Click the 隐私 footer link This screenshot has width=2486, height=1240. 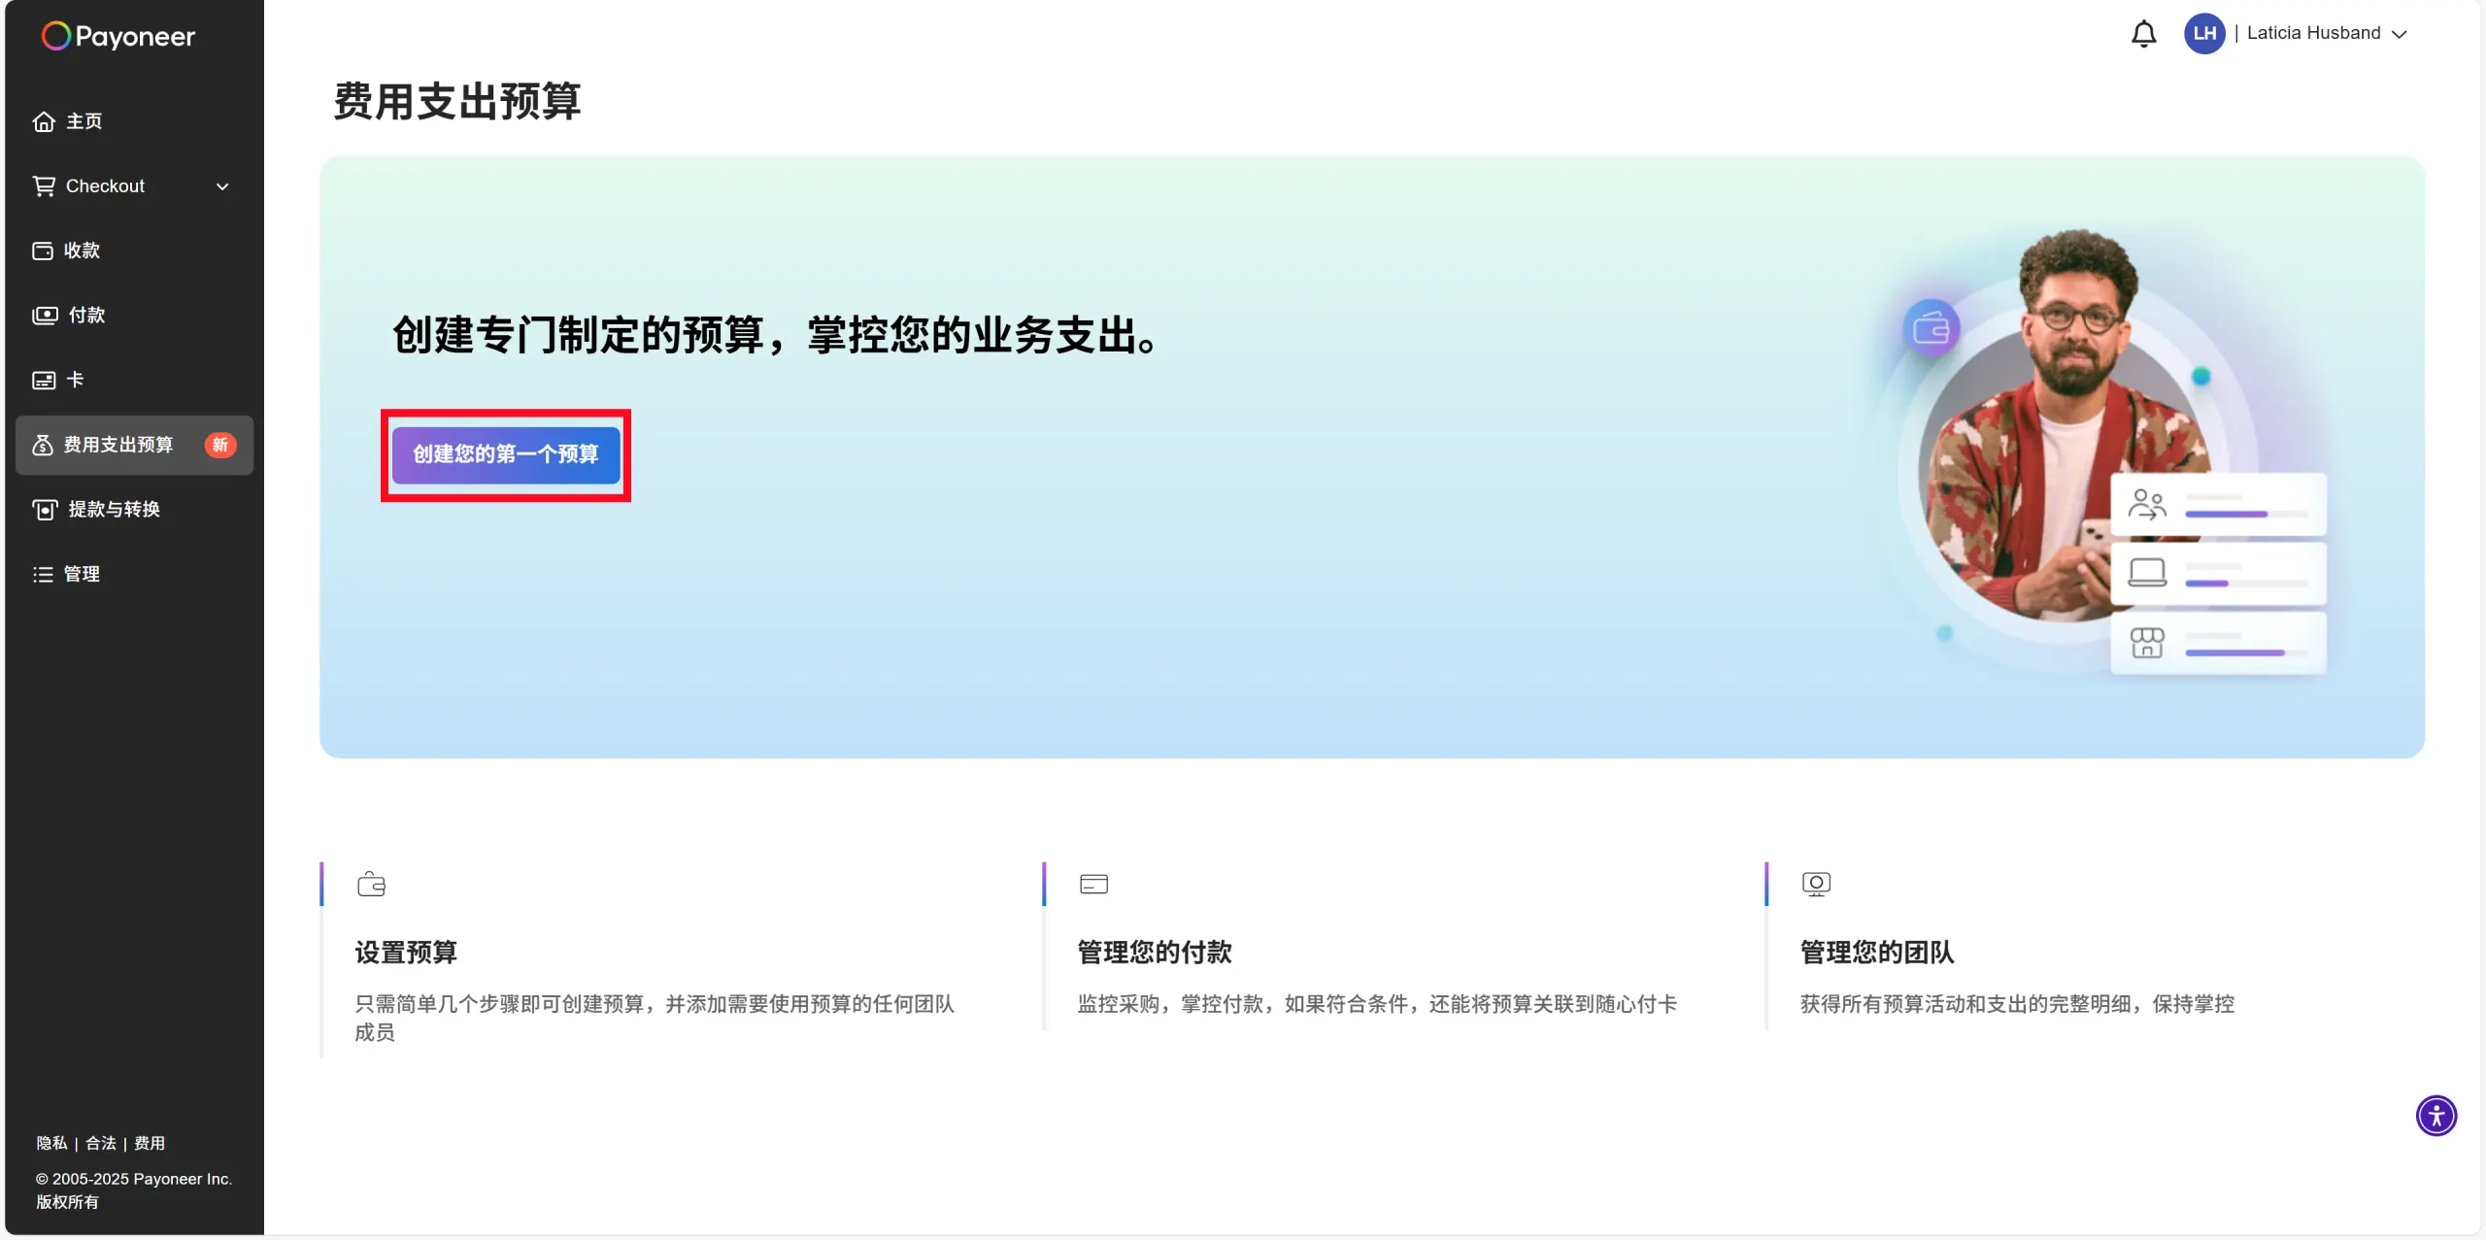(52, 1143)
